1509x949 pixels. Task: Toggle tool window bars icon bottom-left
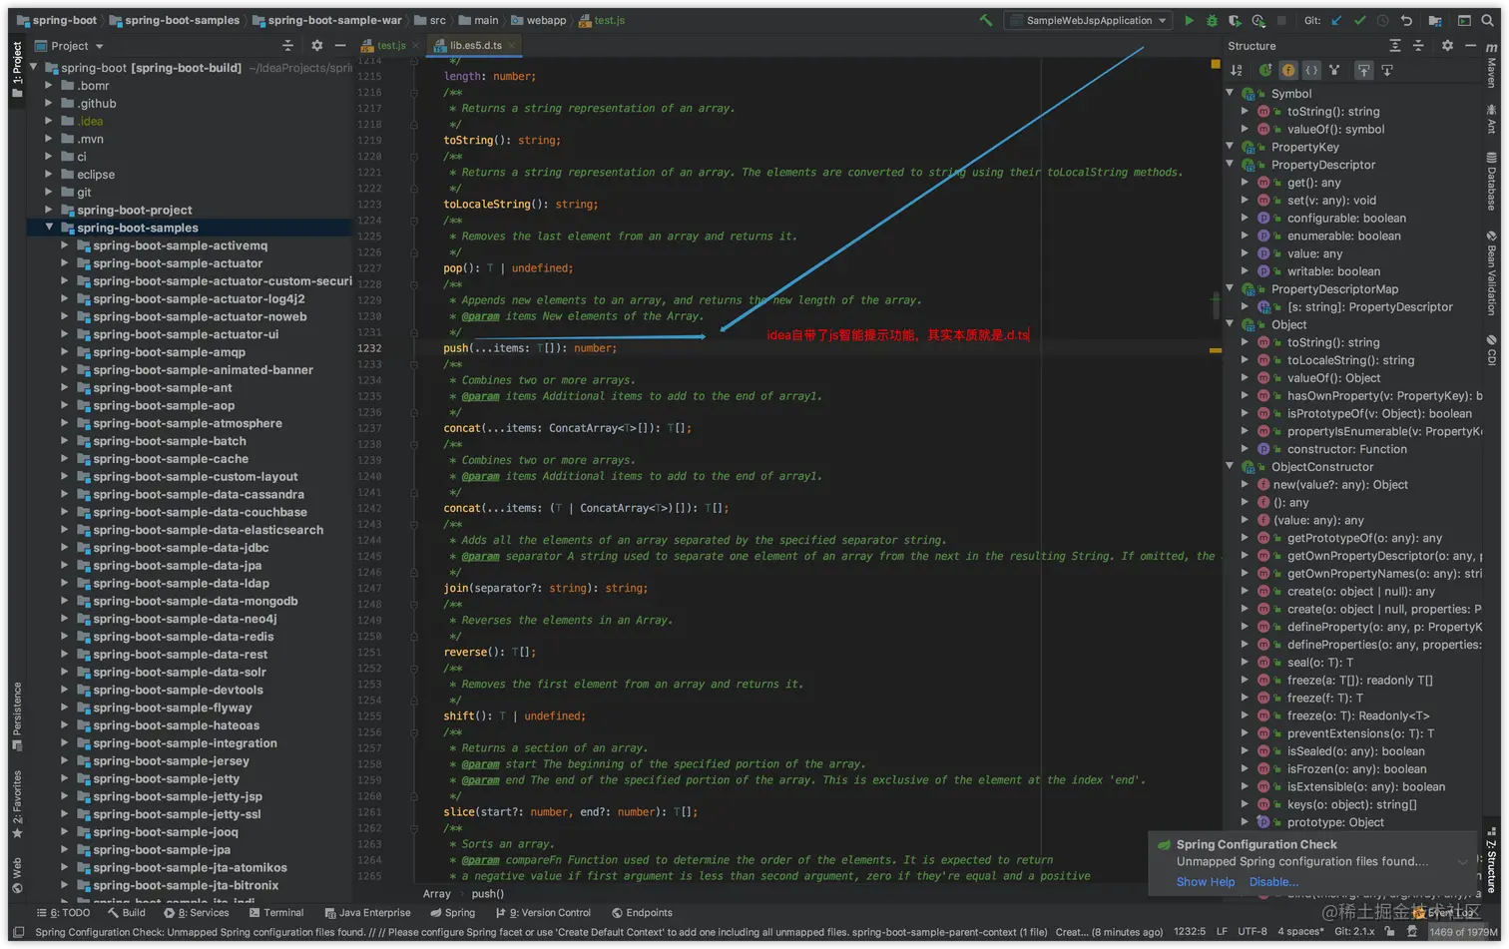(x=18, y=932)
